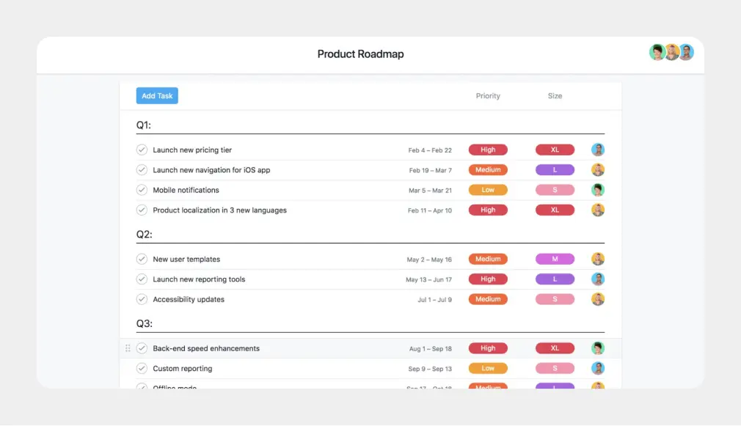Click the pink S size pill for Custom reporting
Screen dimensions: 741x426
555,369
